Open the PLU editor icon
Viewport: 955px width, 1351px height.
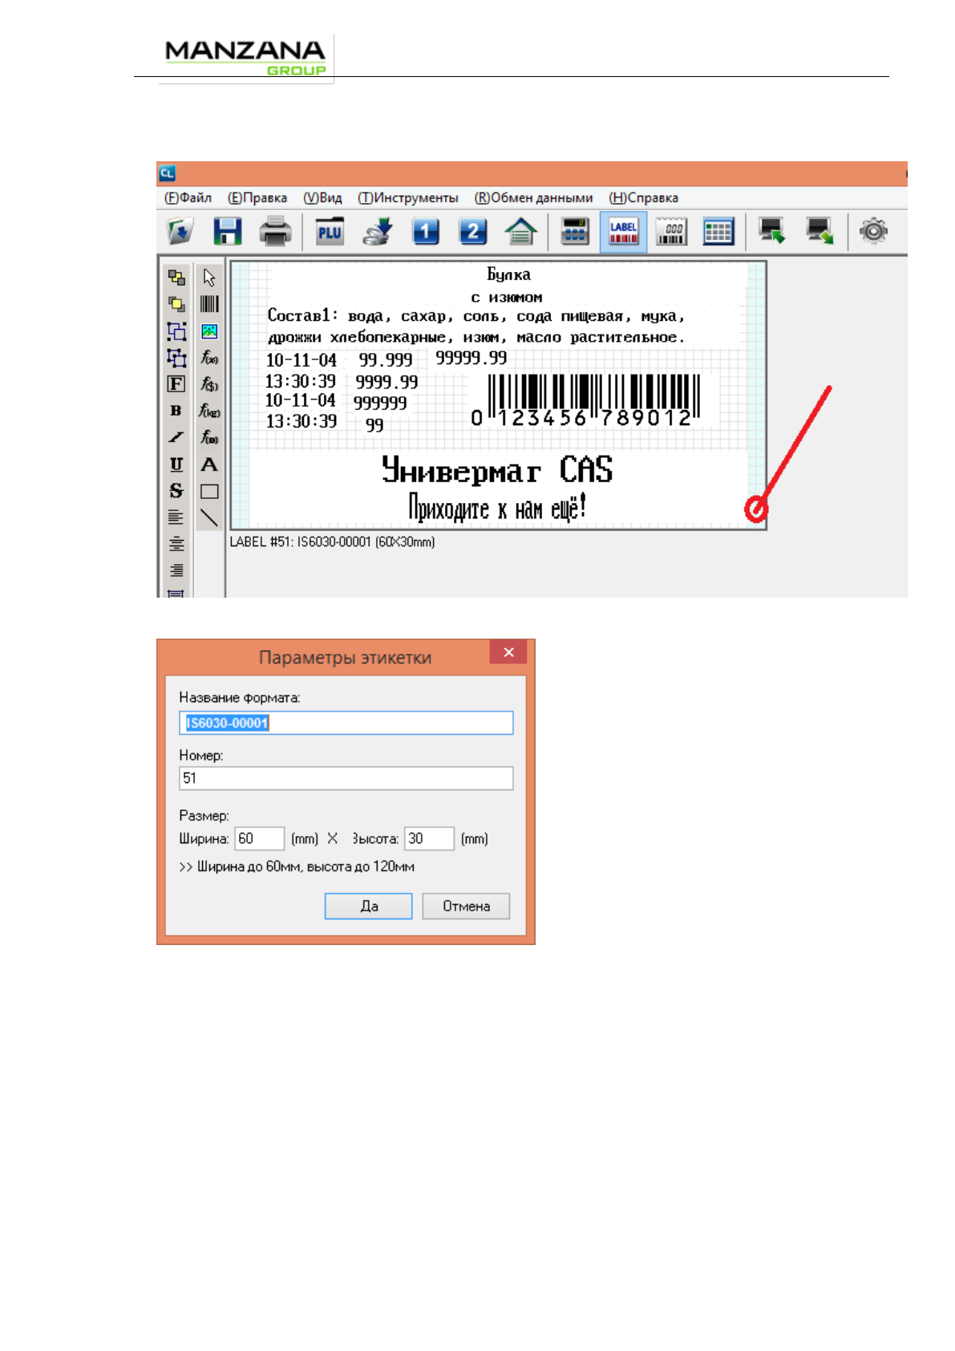pyautogui.click(x=330, y=232)
